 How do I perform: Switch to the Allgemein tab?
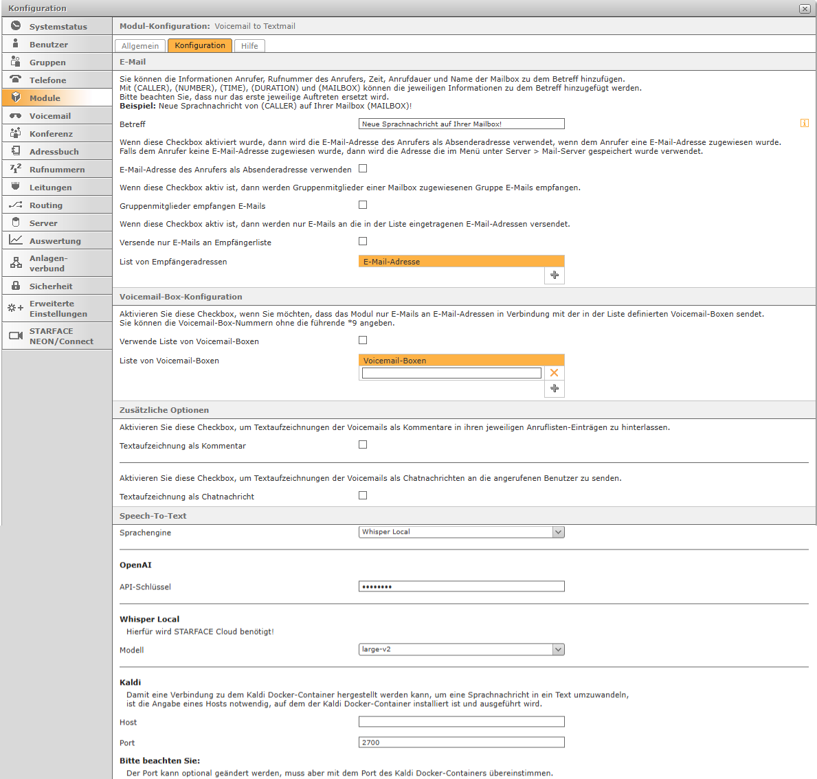(140, 46)
